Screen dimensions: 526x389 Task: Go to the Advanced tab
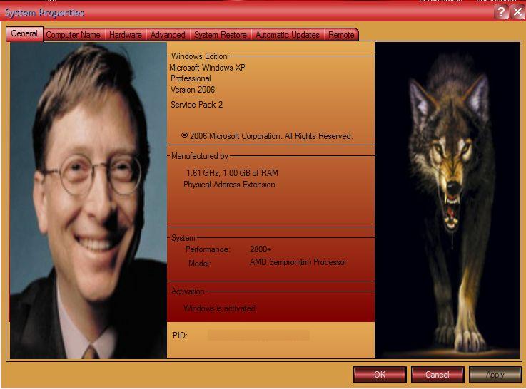tap(168, 35)
